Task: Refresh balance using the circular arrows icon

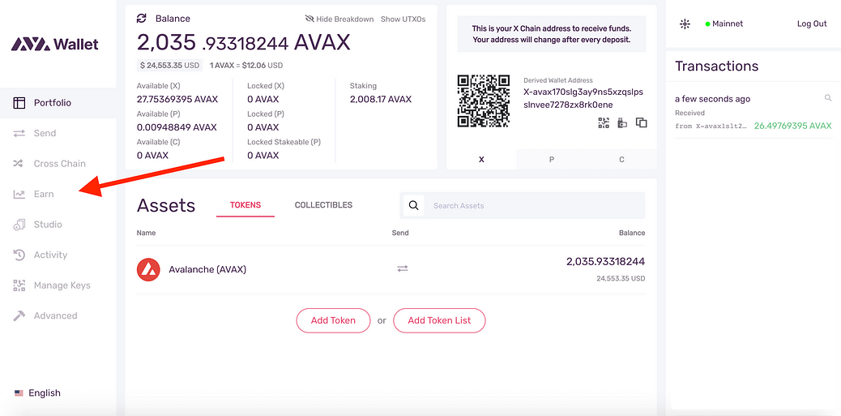Action: (x=142, y=19)
